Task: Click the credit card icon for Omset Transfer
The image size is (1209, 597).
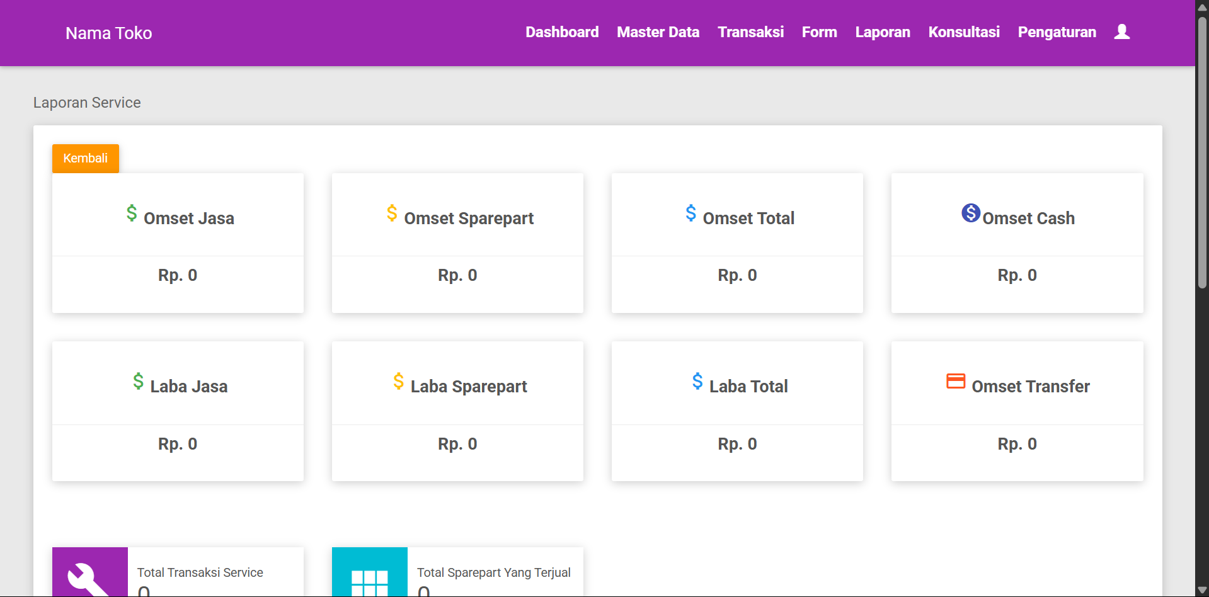Action: (x=956, y=382)
